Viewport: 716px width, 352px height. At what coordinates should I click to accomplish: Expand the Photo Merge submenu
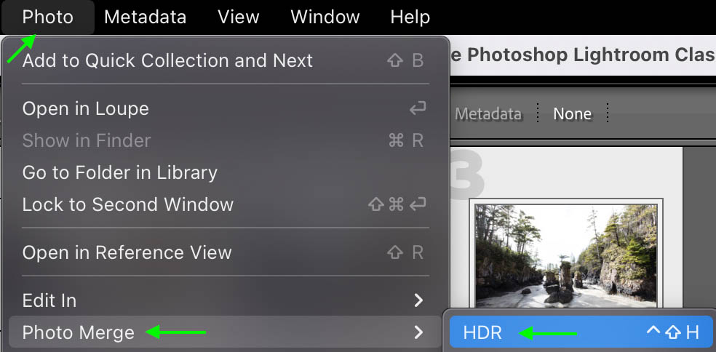(x=224, y=332)
